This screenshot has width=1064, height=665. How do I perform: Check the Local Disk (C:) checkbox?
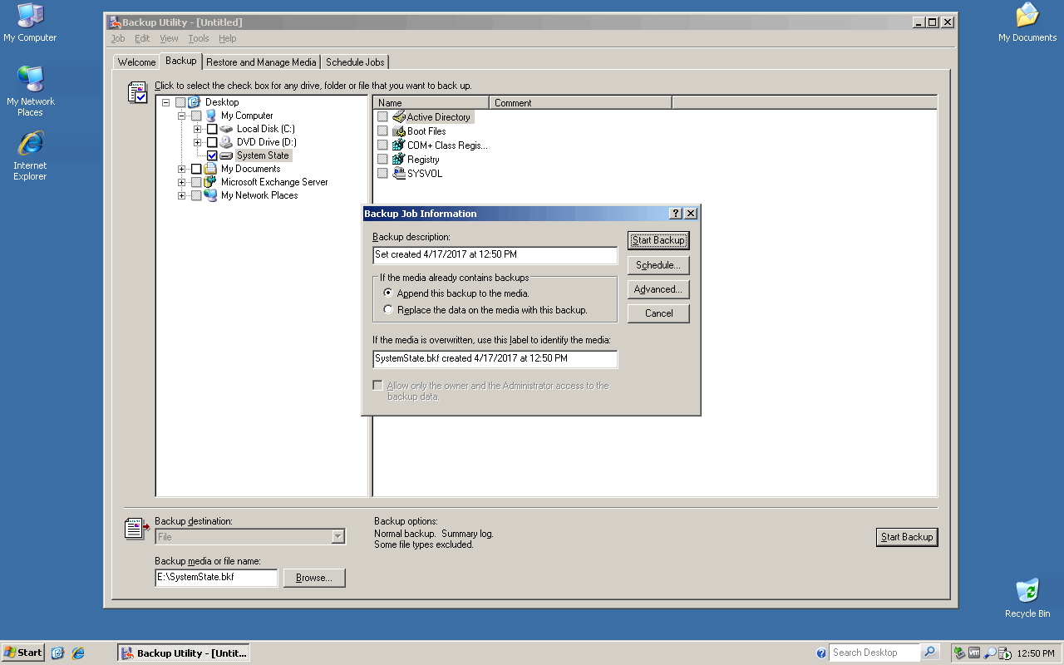point(212,129)
